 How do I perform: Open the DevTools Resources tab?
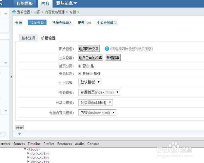pyautogui.click(x=64, y=144)
